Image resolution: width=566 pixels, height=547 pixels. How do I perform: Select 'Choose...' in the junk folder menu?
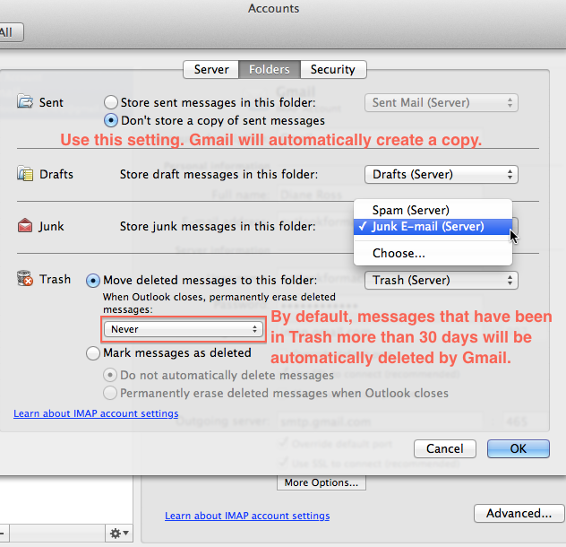[x=433, y=253]
